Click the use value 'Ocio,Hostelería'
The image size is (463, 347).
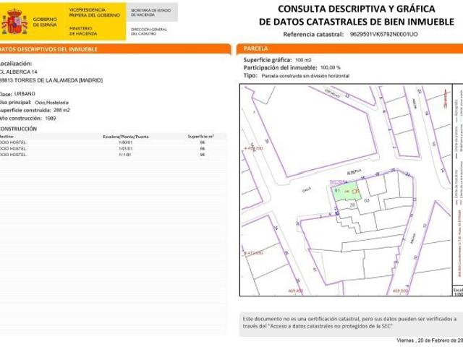point(51,103)
